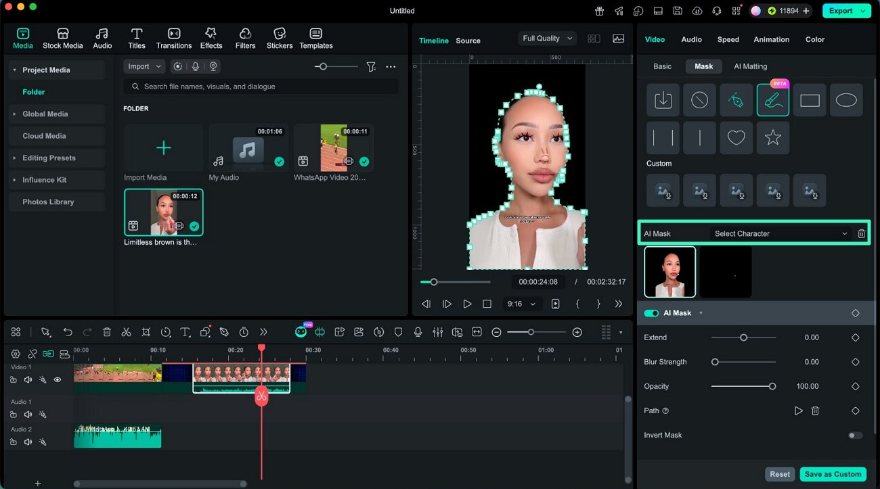This screenshot has height=489, width=880.
Task: Click the import mask icon
Action: pyautogui.click(x=663, y=100)
